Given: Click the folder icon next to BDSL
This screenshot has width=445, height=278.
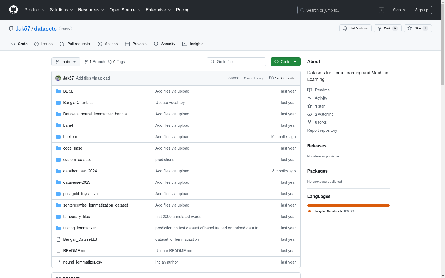Looking at the screenshot, I should pyautogui.click(x=58, y=91).
